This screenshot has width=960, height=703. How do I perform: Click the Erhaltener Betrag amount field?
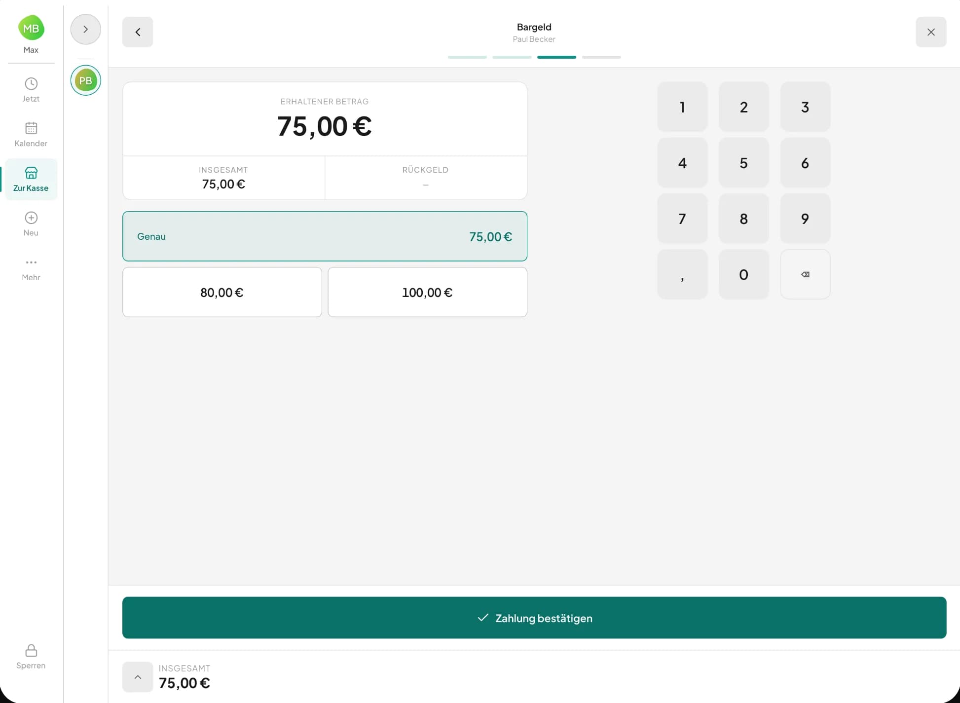pos(325,119)
